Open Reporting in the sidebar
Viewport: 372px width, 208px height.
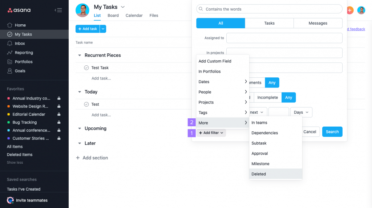coord(24,53)
